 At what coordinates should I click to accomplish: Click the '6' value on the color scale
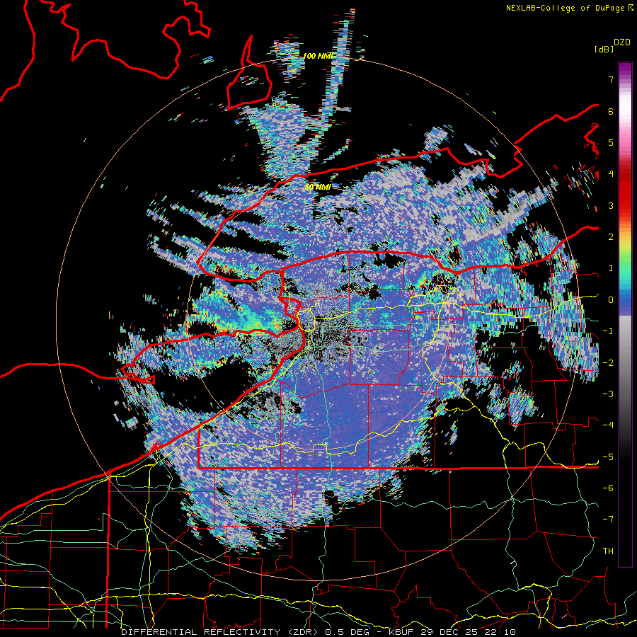611,111
